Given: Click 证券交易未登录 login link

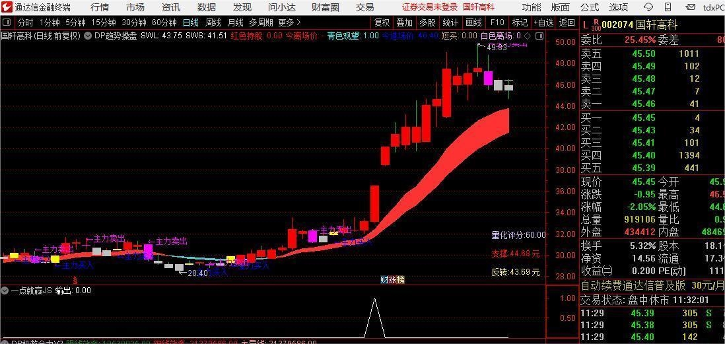Looking at the screenshot, I should coord(430,7).
